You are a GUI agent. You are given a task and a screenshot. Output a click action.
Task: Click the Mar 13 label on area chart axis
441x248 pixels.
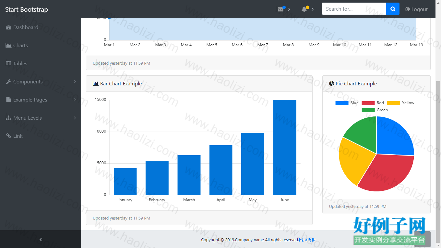(x=416, y=45)
